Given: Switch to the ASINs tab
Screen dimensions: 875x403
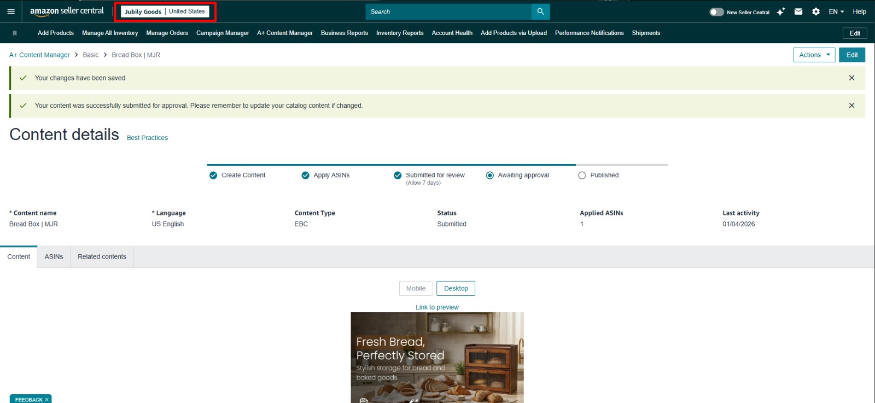Looking at the screenshot, I should [54, 257].
